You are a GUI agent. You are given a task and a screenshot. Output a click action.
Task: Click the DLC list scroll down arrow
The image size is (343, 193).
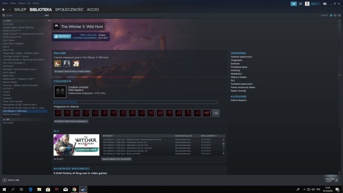pyautogui.click(x=223, y=153)
